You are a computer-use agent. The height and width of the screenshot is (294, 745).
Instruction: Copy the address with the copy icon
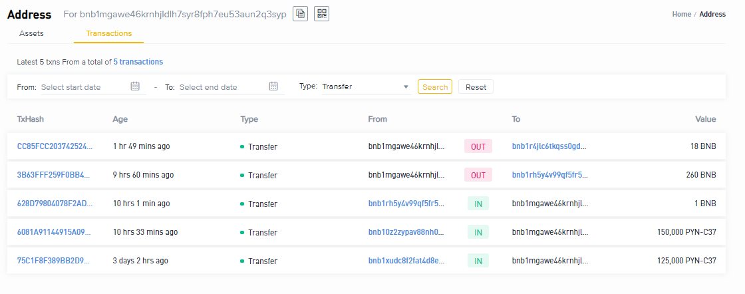tap(300, 14)
